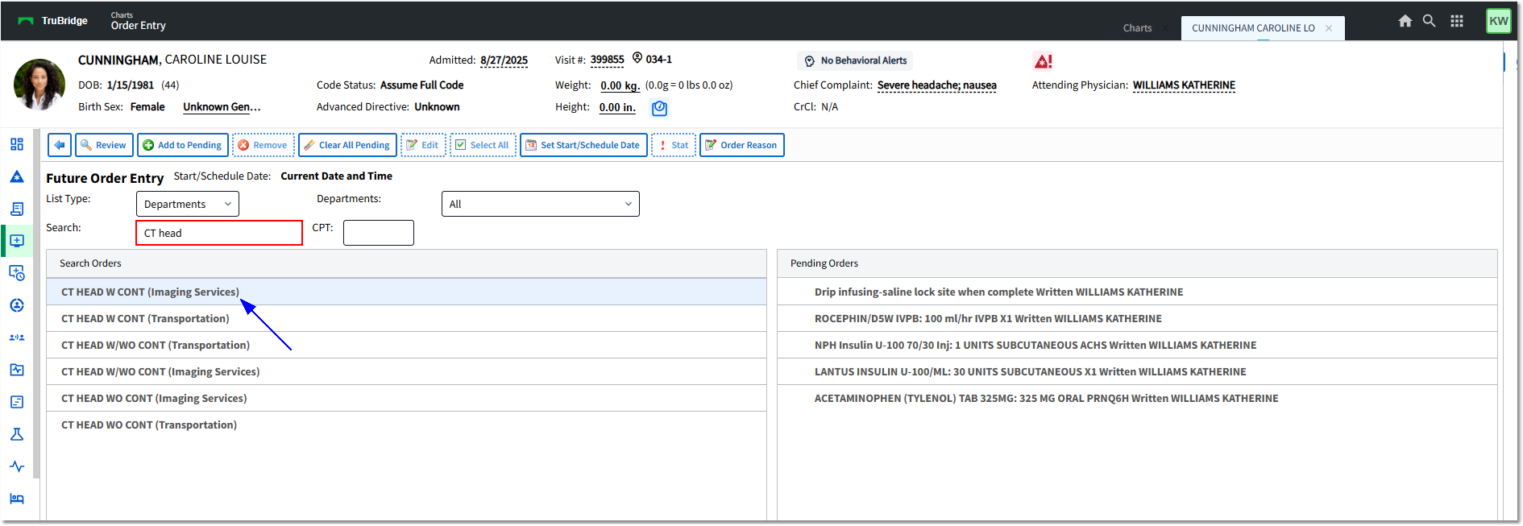This screenshot has height=526, width=1523.
Task: Open the document scroll sidebar icon
Action: click(17, 209)
